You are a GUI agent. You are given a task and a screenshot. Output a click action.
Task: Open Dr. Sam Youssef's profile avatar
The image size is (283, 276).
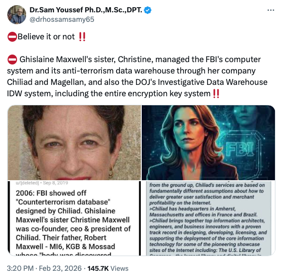[x=17, y=15]
